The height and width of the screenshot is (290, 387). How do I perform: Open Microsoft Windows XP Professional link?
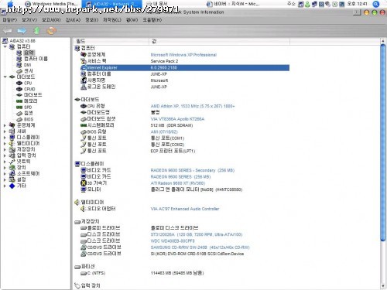(x=183, y=55)
